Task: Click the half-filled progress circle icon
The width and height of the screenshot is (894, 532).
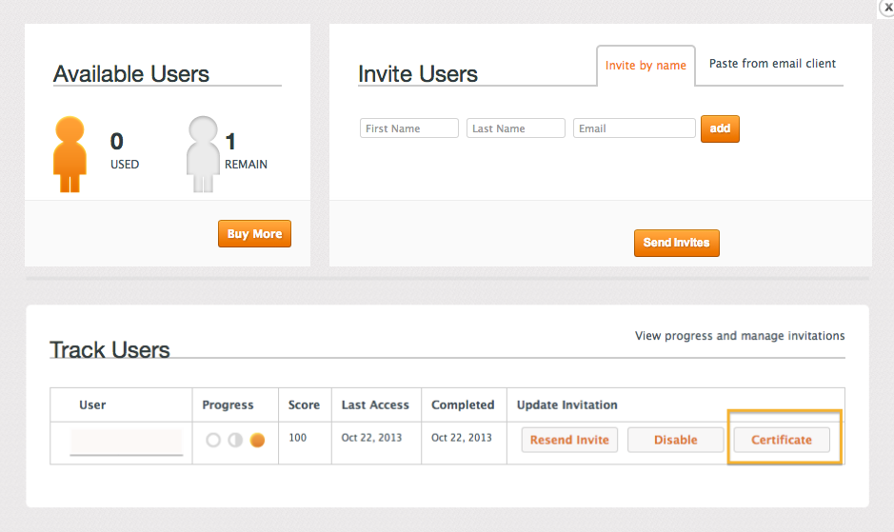Action: [x=235, y=441]
